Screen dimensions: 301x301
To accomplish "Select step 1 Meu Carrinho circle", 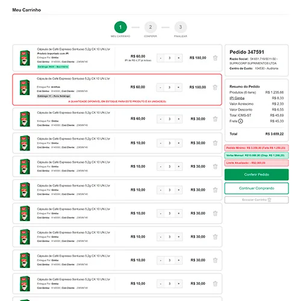I will (120, 27).
